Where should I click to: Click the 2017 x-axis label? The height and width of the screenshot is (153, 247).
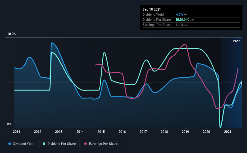coord(143,132)
